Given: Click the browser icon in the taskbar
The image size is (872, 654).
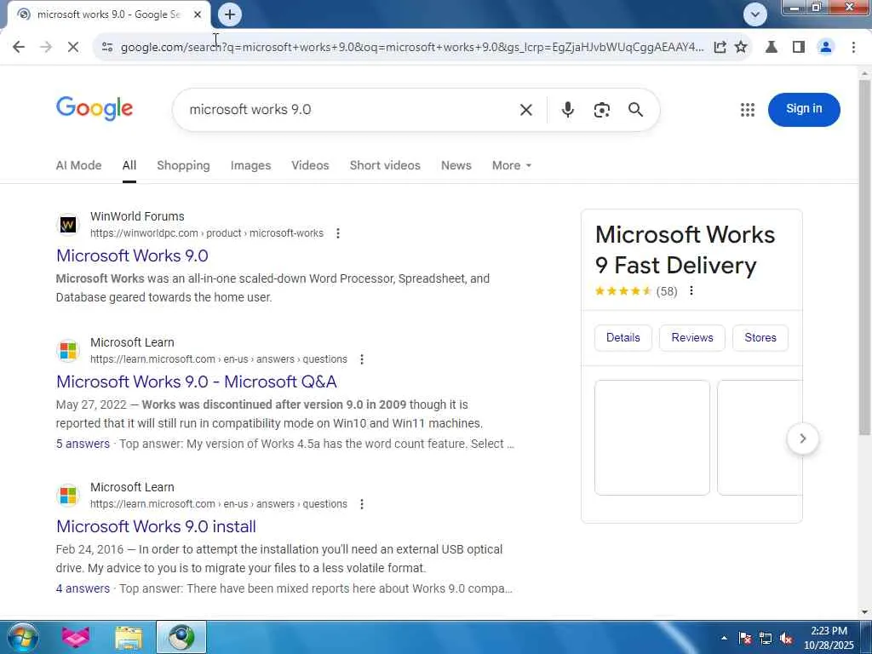Looking at the screenshot, I should point(181,637).
